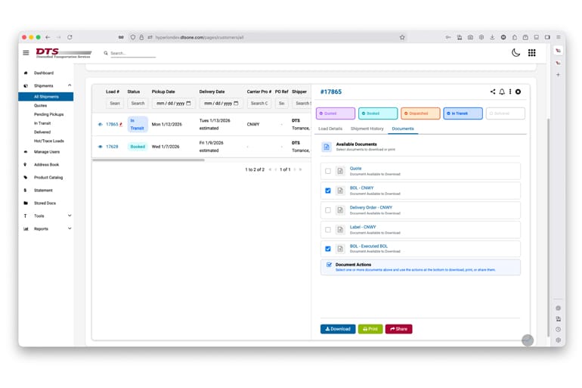Image resolution: width=582 pixels, height=388 pixels.
Task: Check the Quote document checkbox
Action: click(x=328, y=171)
